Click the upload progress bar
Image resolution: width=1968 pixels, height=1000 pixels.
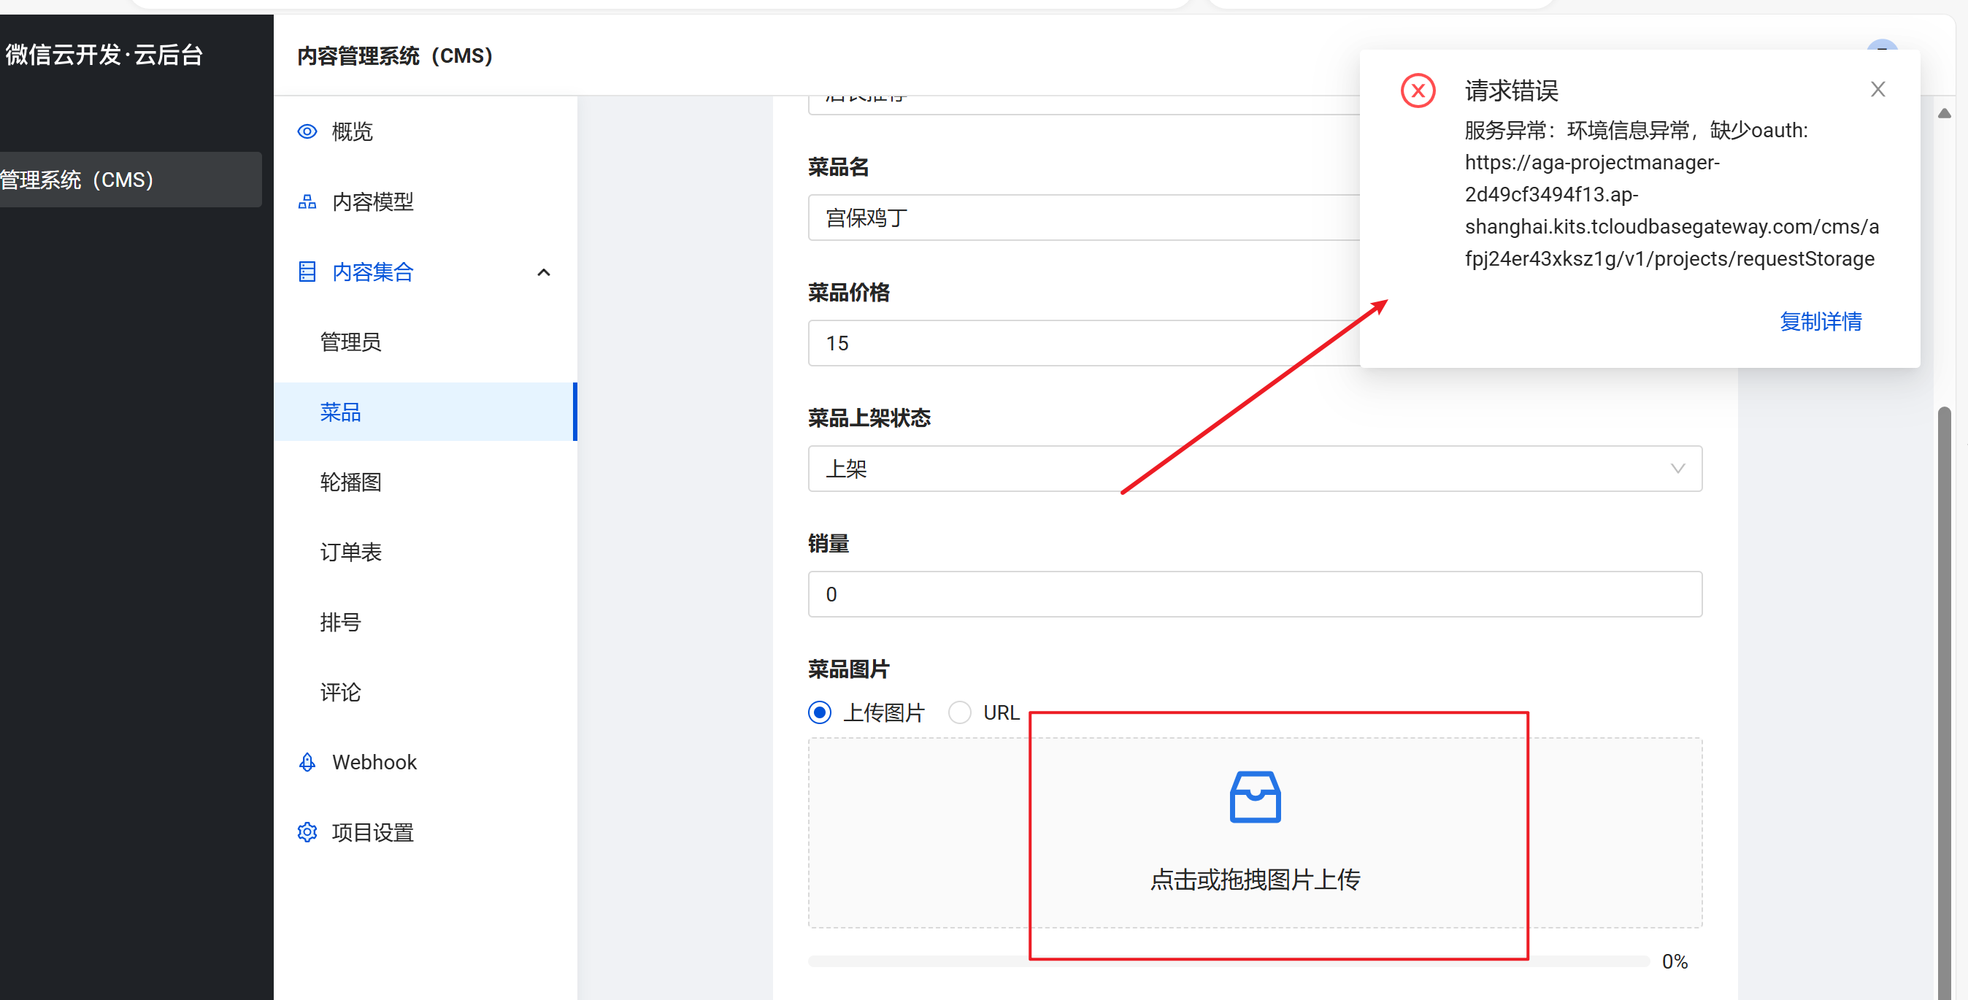[917, 961]
